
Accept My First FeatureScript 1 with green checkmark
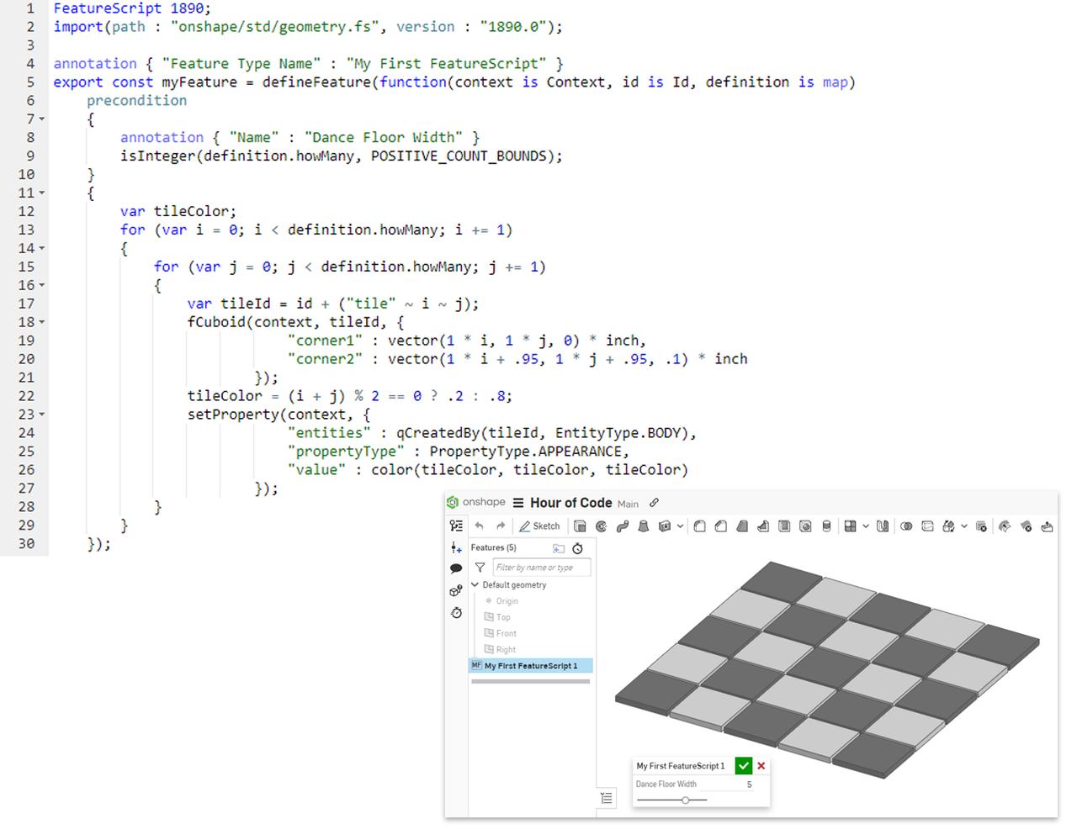[x=743, y=765]
